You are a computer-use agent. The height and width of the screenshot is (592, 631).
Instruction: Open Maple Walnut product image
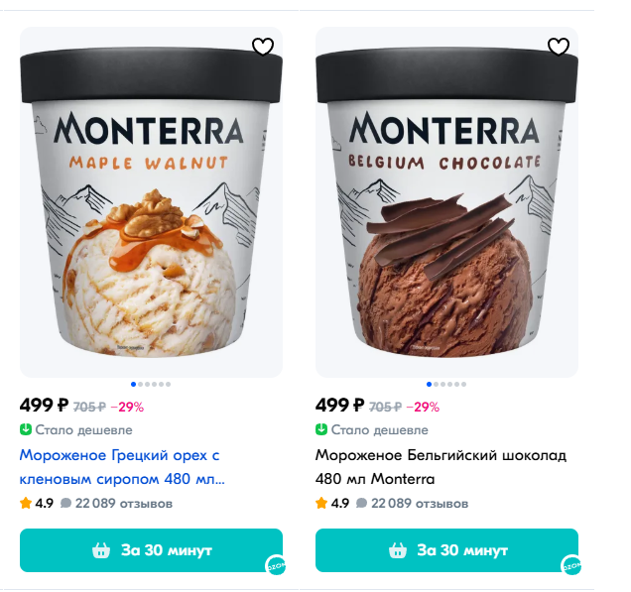click(x=151, y=202)
